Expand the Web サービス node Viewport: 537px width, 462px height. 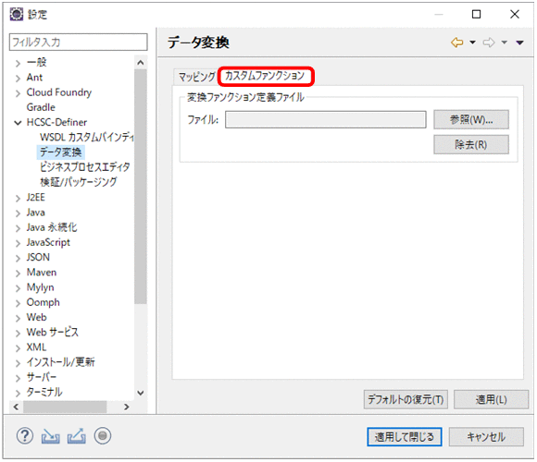pyautogui.click(x=18, y=333)
